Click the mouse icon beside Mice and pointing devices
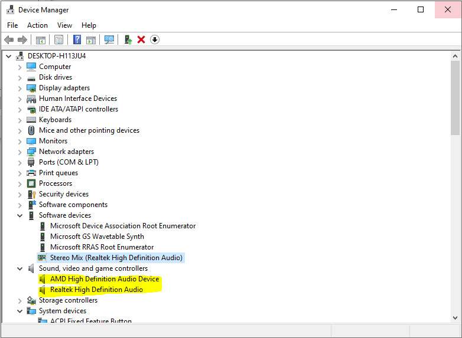 (31, 130)
